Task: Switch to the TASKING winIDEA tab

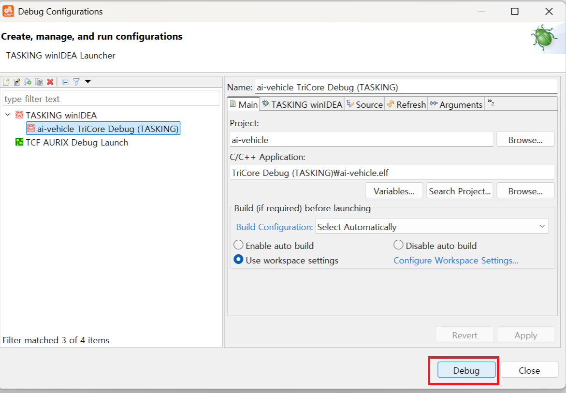Action: click(302, 104)
